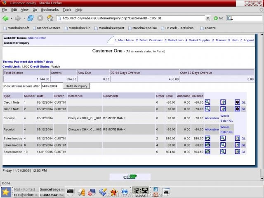
Task: Go to browser Home icon
Action: pos(50,18)
